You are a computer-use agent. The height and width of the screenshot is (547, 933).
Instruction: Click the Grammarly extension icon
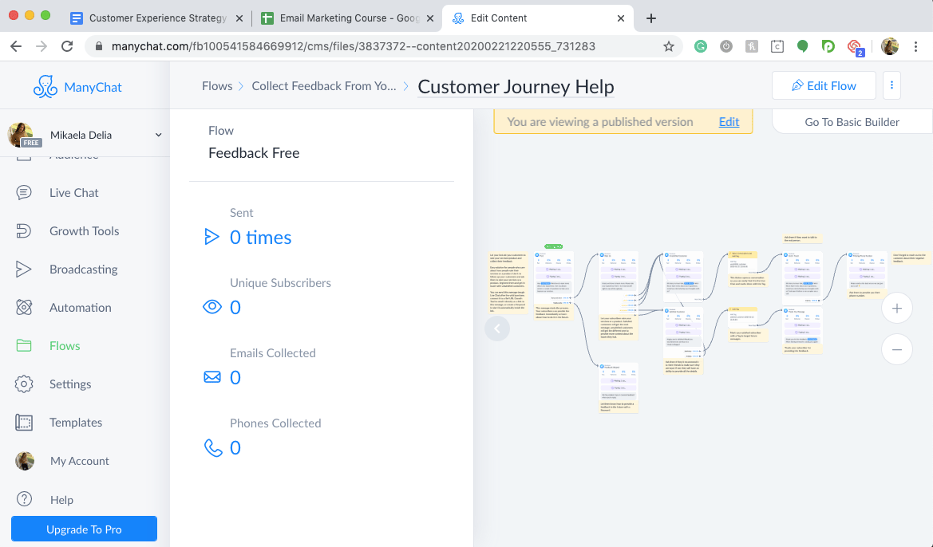pos(700,46)
